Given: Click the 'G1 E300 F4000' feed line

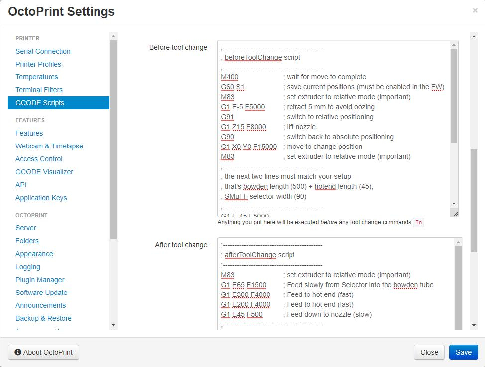Looking at the screenshot, I should 246,294.
